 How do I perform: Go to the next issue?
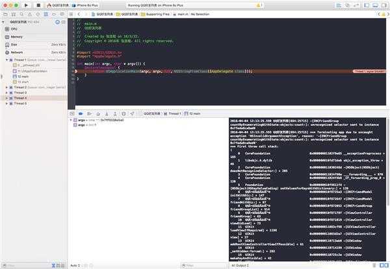pyautogui.click(x=388, y=14)
